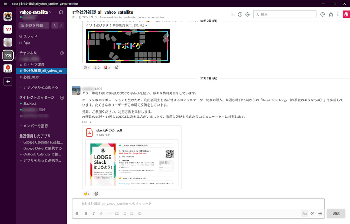Open more options three-dot menu

(338, 14)
